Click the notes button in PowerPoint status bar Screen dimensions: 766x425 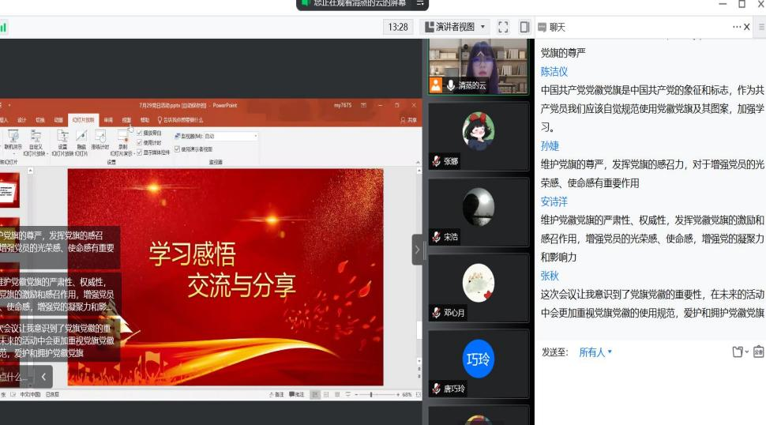pos(276,394)
